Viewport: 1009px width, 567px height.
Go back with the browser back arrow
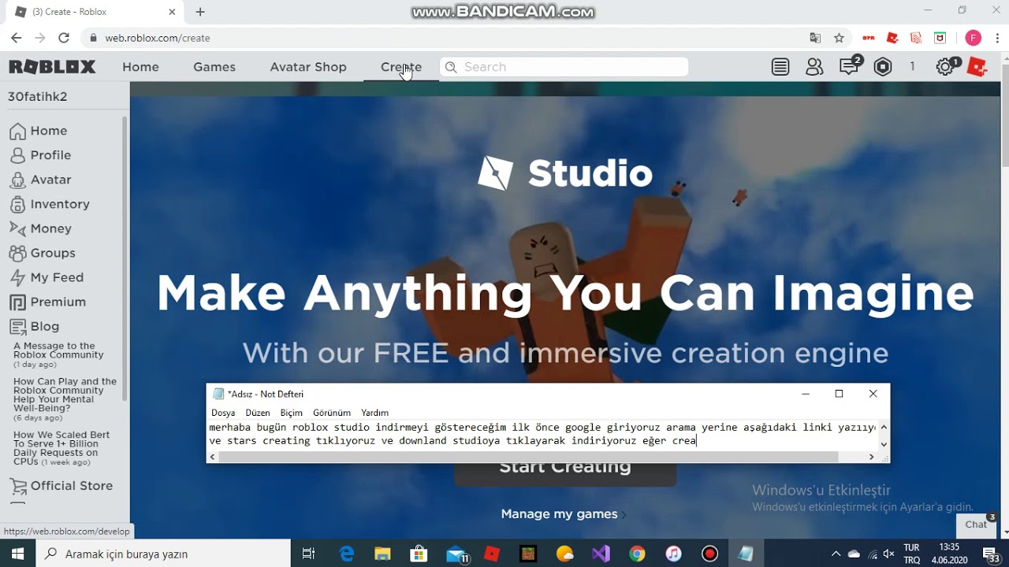(16, 38)
